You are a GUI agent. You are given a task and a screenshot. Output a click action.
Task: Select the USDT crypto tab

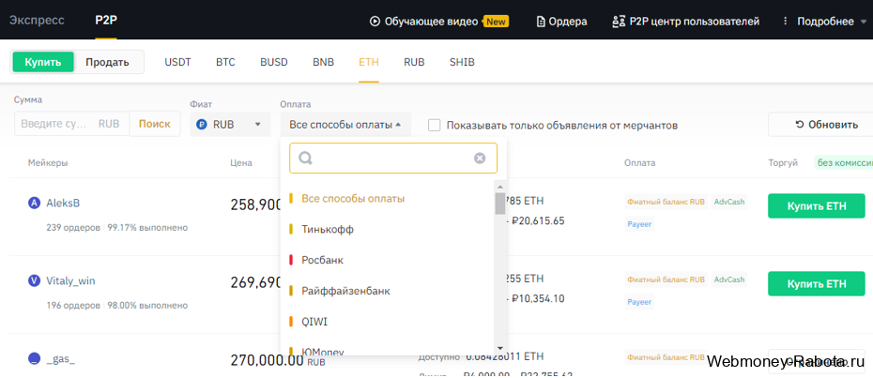tap(177, 62)
